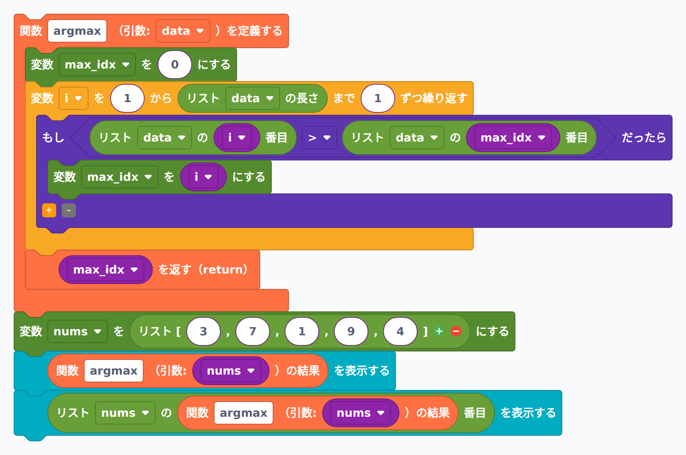Image resolution: width=686 pixels, height=455 pixels.
Task: Open the max_idx dropdown in the 'を i にする' block
Action: click(120, 177)
